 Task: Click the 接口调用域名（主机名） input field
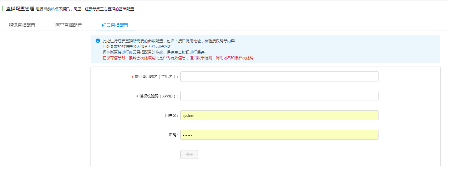279,76
